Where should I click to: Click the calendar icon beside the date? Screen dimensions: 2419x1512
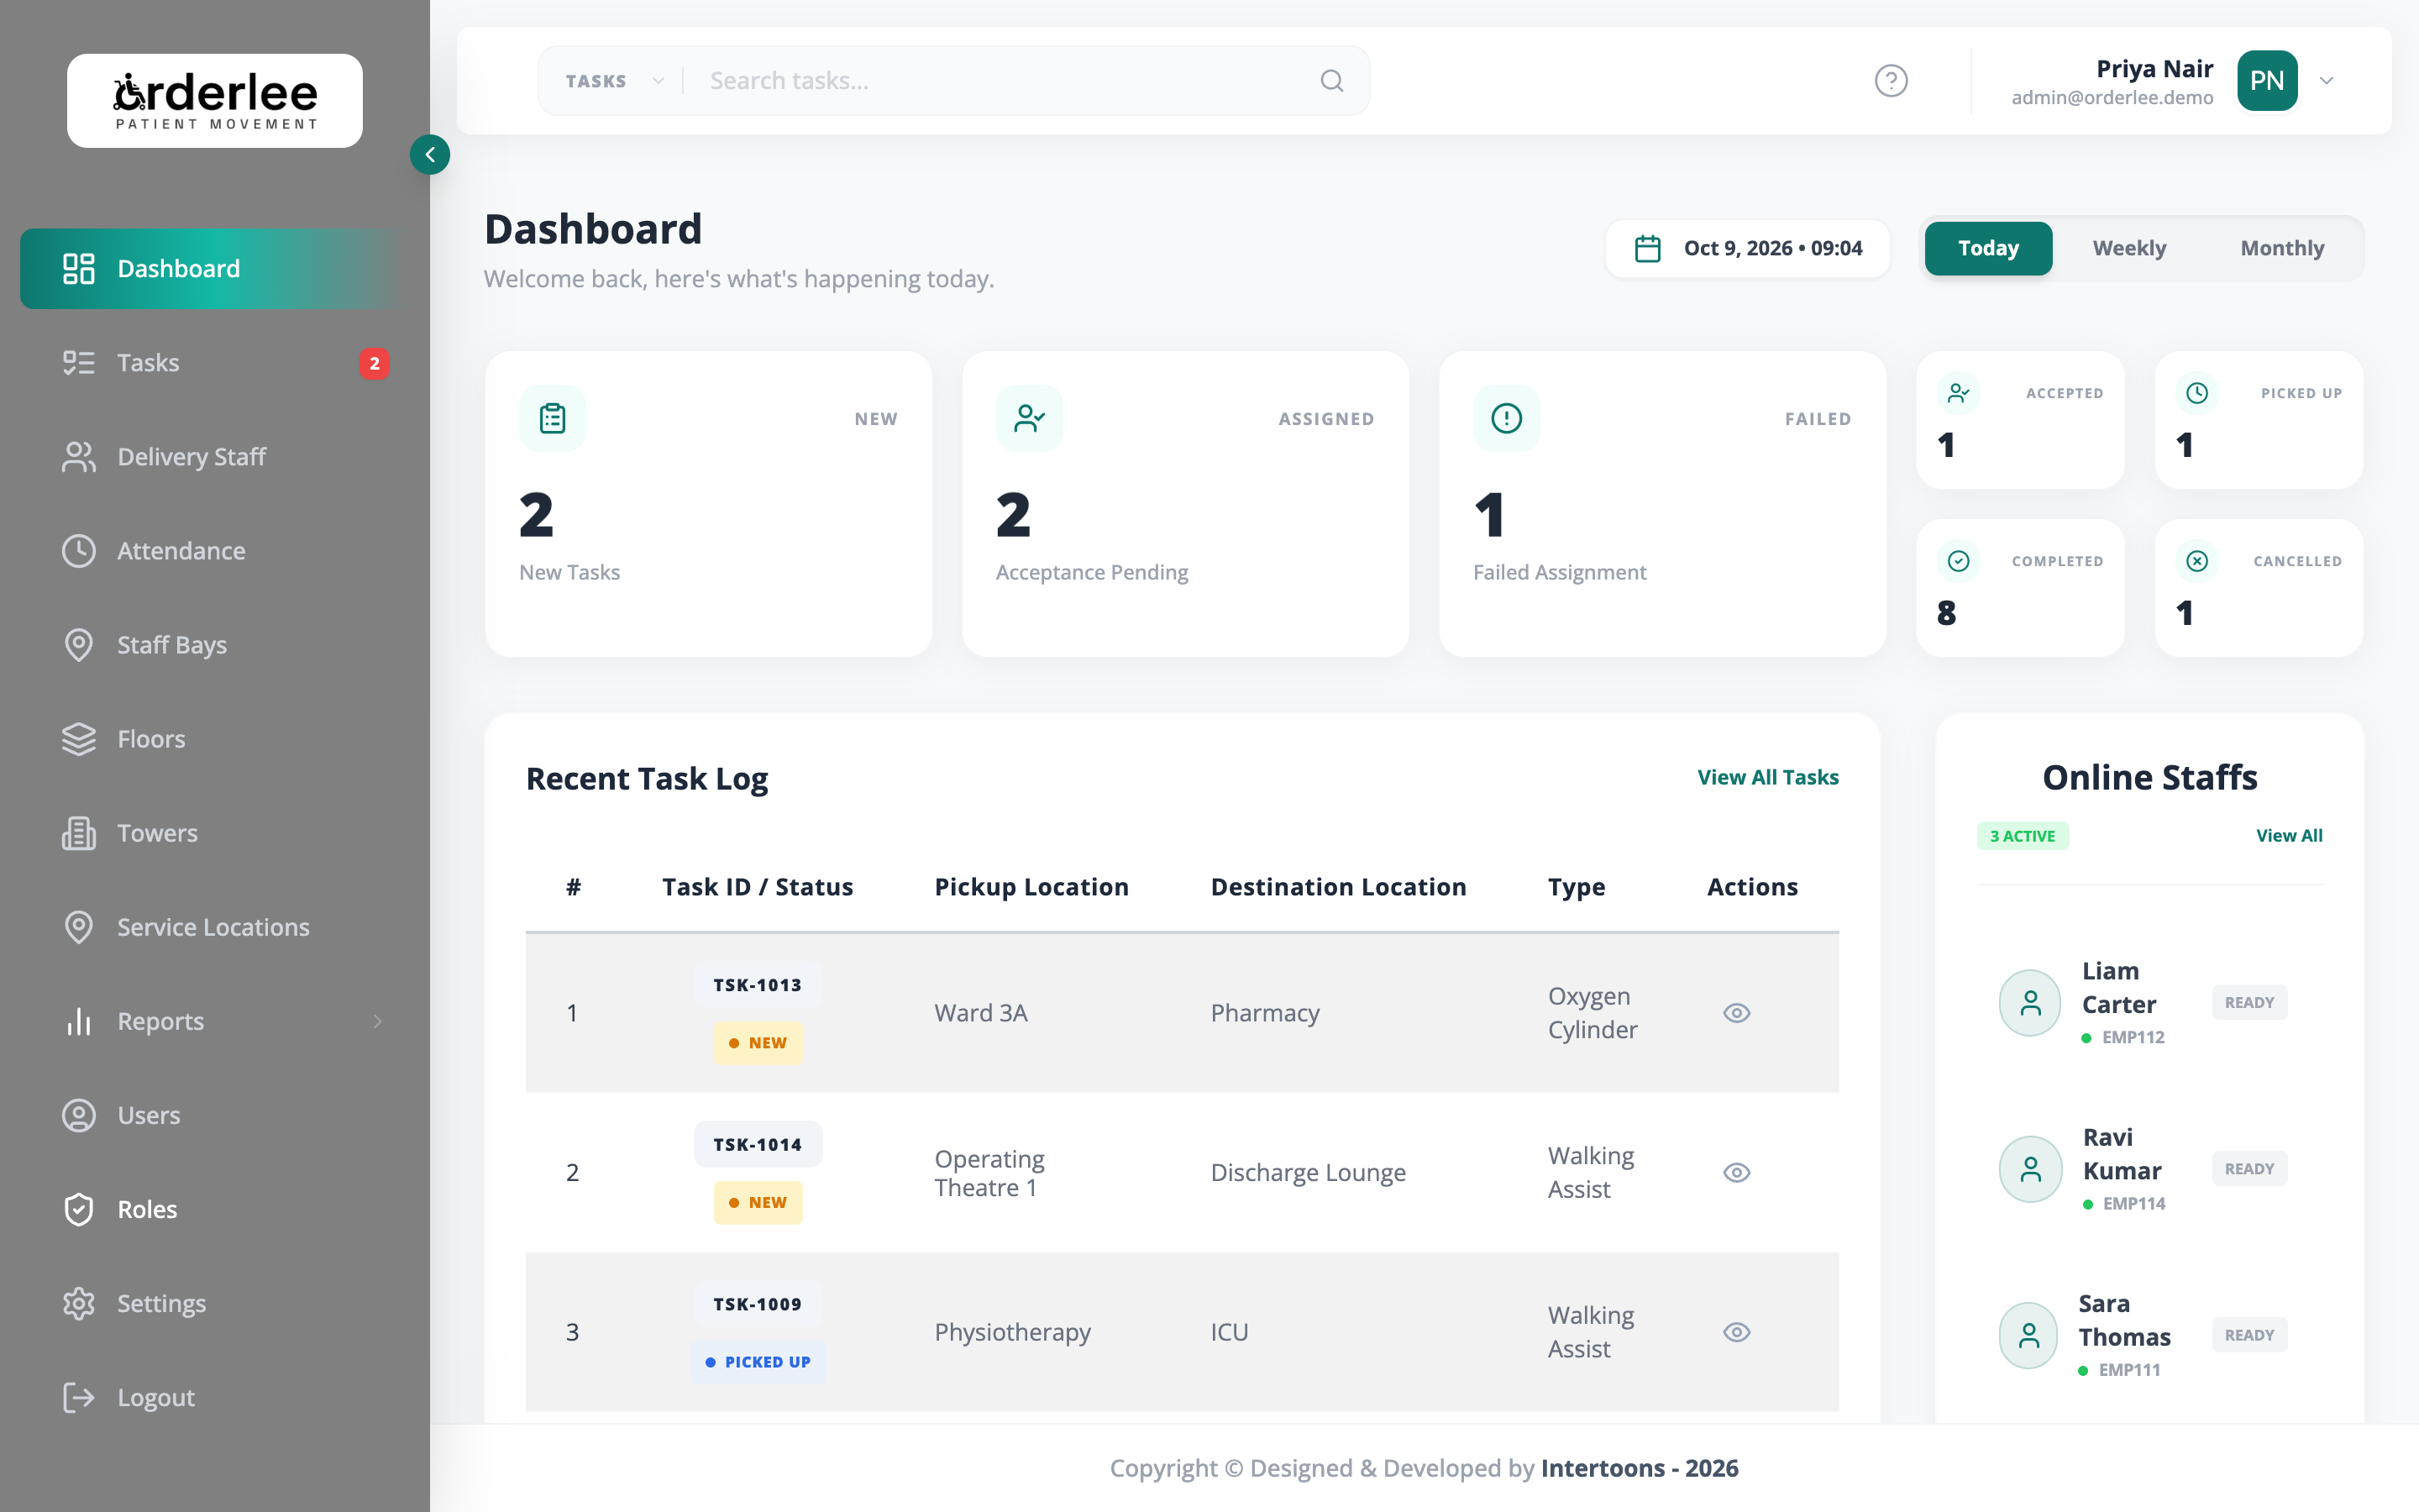pos(1647,248)
